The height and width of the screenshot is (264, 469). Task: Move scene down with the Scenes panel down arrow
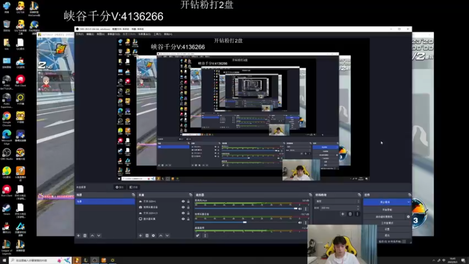point(98,236)
